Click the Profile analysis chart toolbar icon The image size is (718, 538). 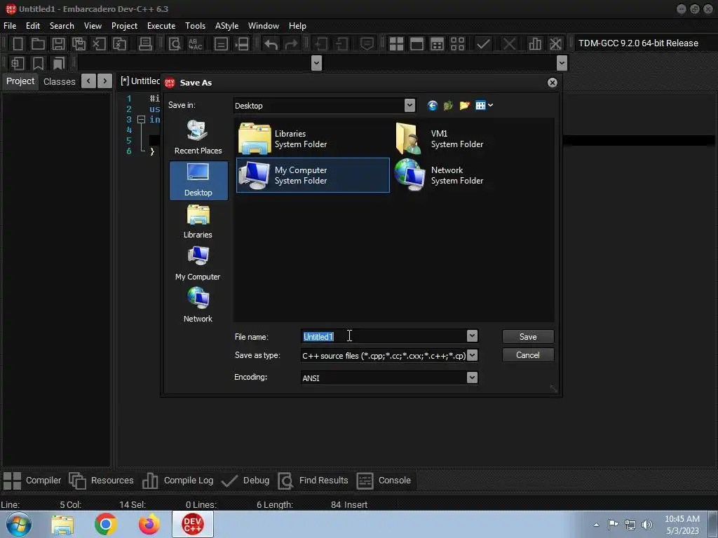click(x=535, y=44)
